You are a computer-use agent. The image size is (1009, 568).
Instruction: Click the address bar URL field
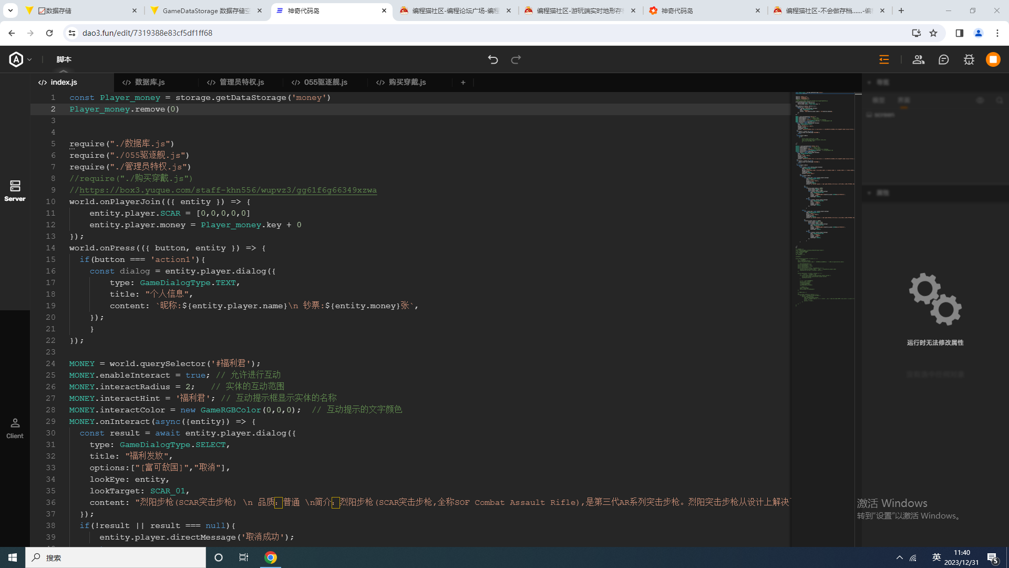(489, 33)
